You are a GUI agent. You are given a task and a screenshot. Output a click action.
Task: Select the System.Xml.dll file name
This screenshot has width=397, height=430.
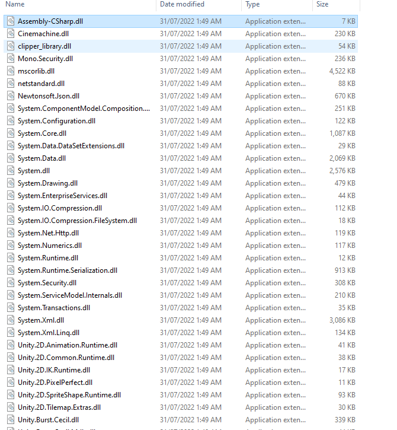click(41, 320)
